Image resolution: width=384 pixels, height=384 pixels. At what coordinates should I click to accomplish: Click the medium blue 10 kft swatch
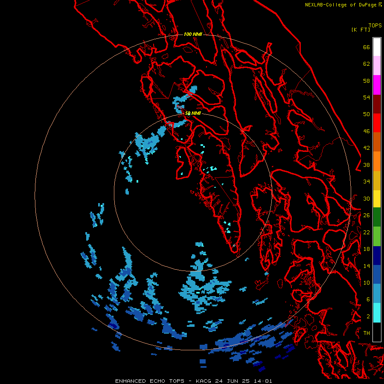pos(377,274)
